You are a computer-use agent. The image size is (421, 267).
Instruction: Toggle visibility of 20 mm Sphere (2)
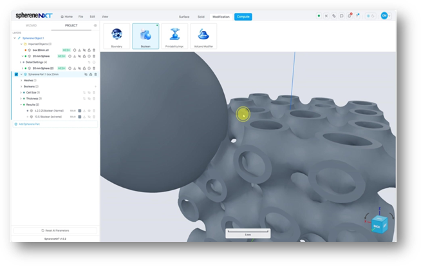tap(79, 68)
